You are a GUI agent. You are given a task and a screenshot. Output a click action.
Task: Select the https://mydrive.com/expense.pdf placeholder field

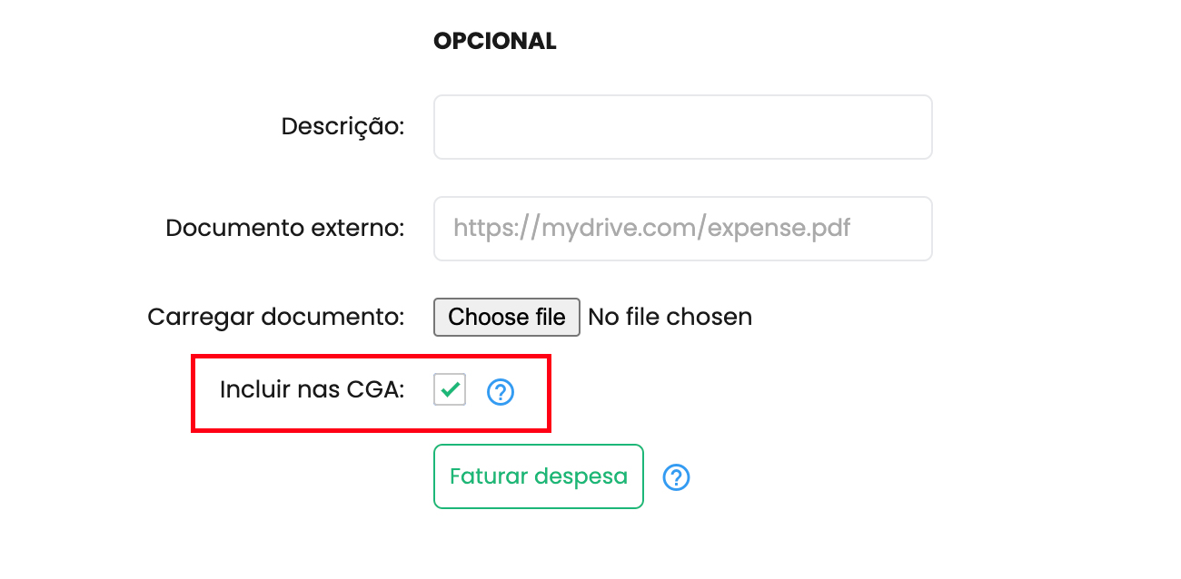click(683, 229)
